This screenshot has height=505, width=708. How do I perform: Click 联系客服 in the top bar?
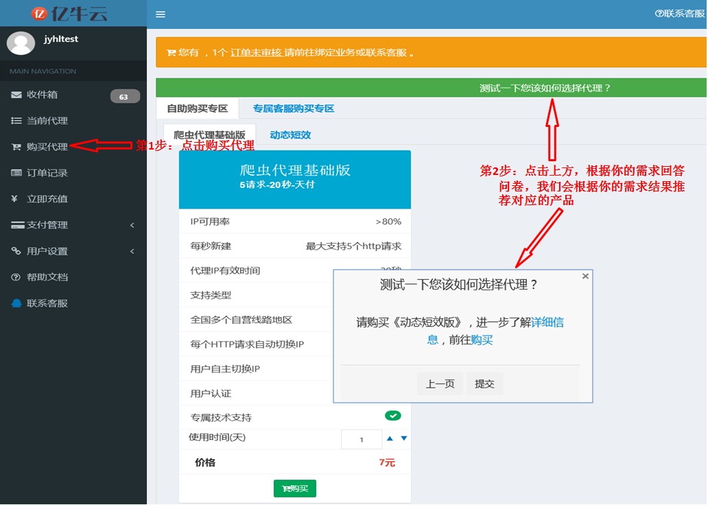(680, 14)
